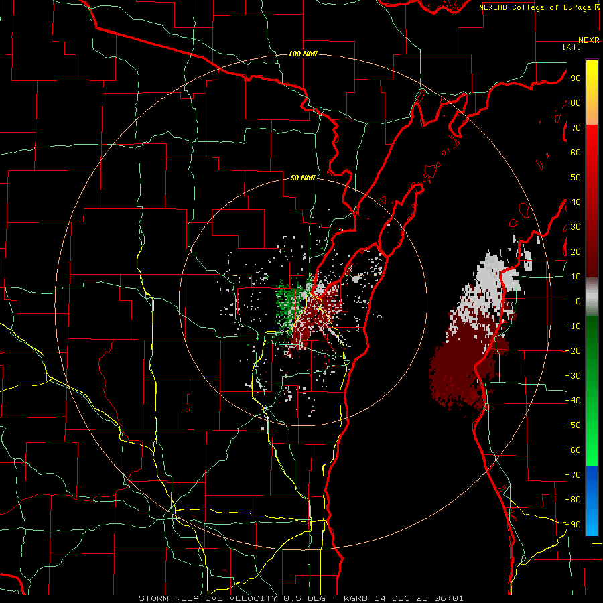Click the NEXLAB-College of DuPage title text
The height and width of the screenshot is (603, 603).
coord(535,7)
